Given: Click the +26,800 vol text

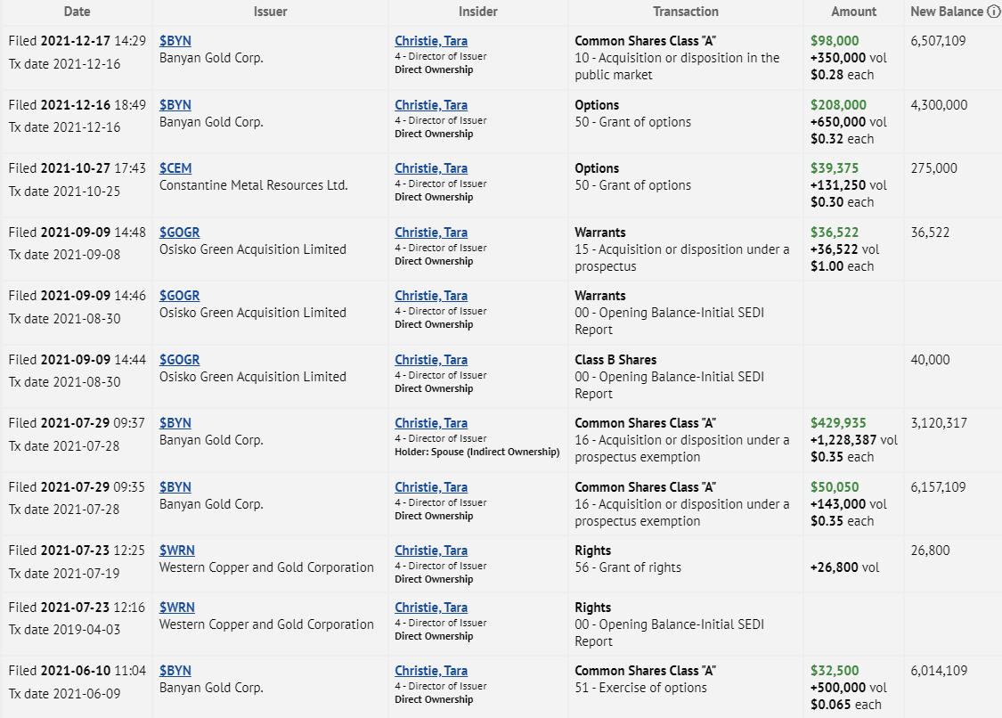Looking at the screenshot, I should click(844, 567).
